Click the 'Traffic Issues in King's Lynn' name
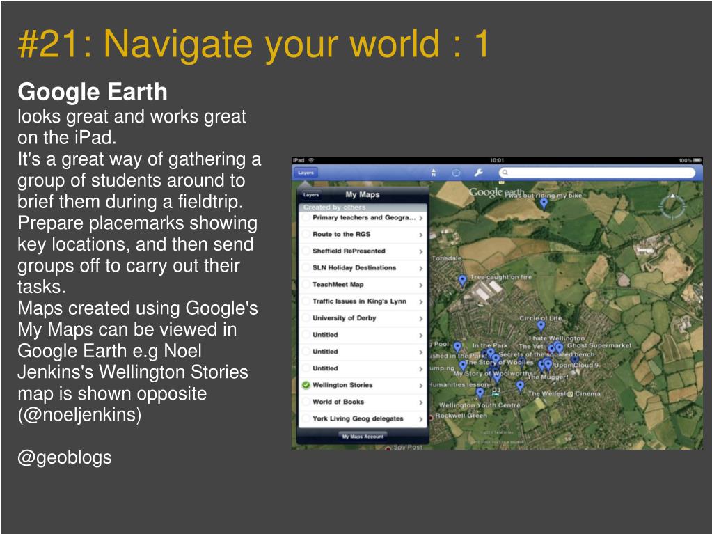This screenshot has height=534, width=712. [x=359, y=301]
